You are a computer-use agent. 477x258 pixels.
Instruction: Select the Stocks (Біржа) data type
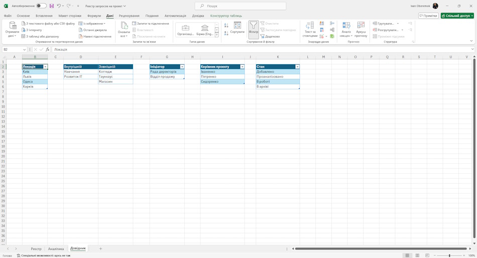coord(205,30)
